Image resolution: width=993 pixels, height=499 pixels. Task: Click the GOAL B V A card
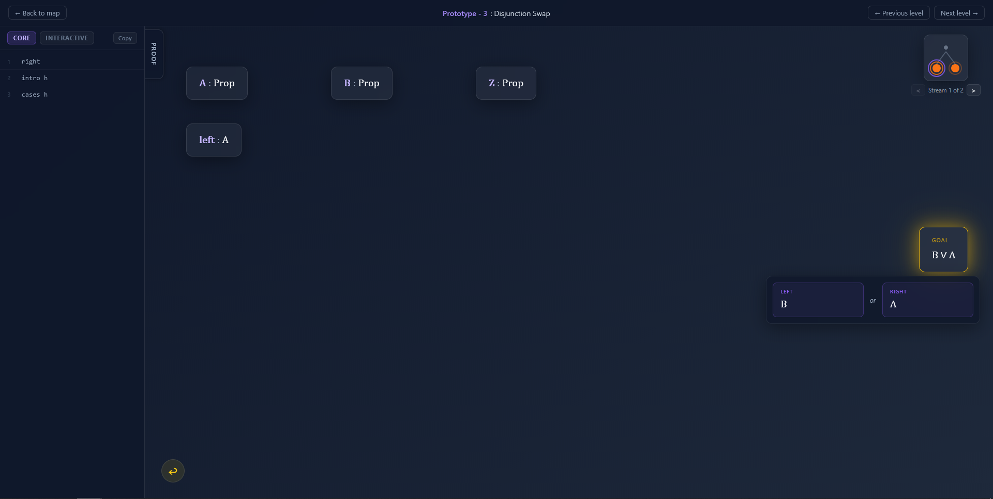pos(943,249)
